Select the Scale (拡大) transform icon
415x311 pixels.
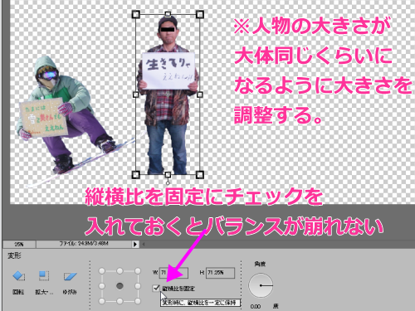(44, 275)
